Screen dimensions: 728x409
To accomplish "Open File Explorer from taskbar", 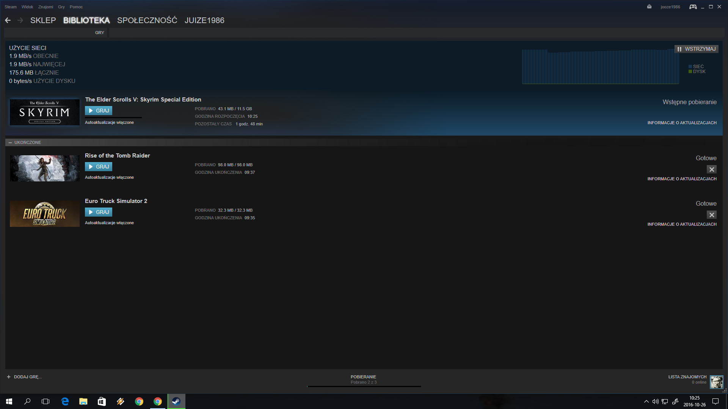I will click(83, 401).
